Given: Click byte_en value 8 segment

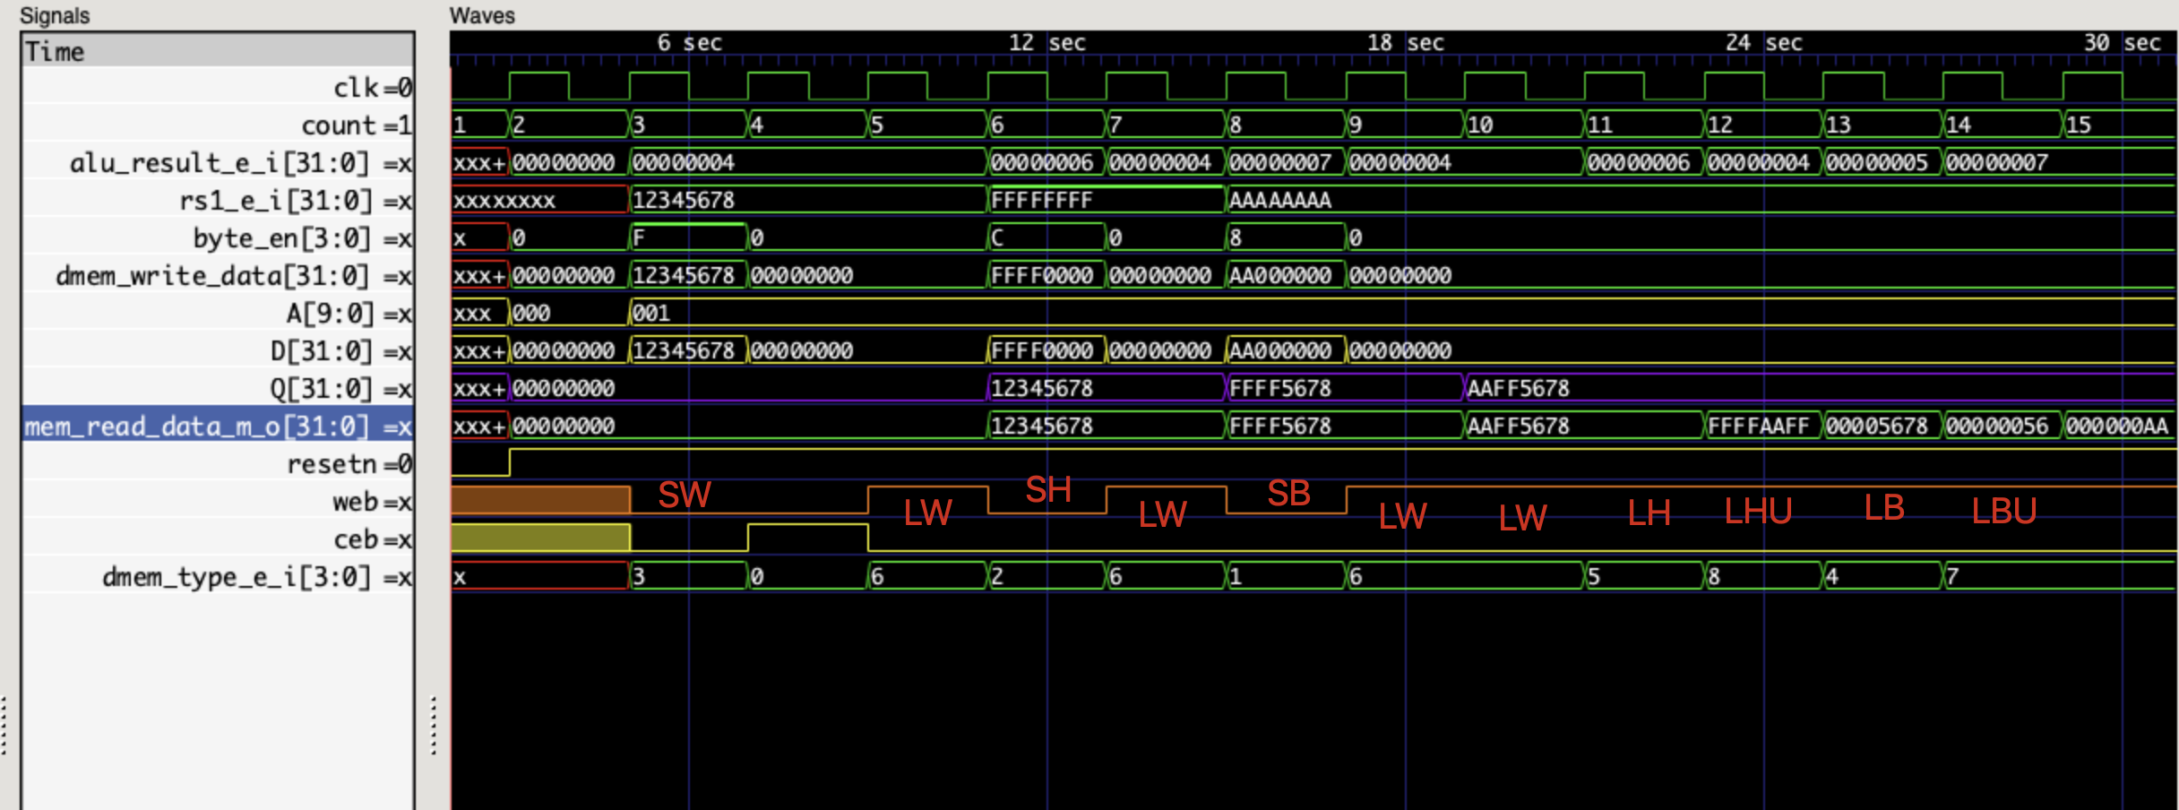Looking at the screenshot, I should click(1286, 237).
